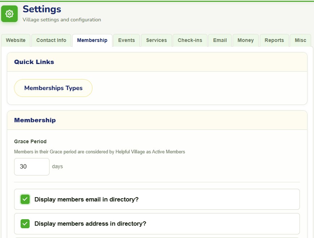Open the Services tab
Image resolution: width=314 pixels, height=238 pixels.
pos(156,40)
